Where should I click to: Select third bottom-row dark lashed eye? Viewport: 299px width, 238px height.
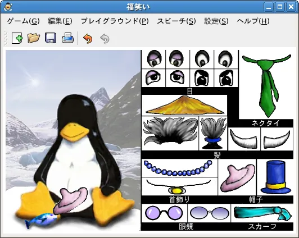(x=201, y=78)
